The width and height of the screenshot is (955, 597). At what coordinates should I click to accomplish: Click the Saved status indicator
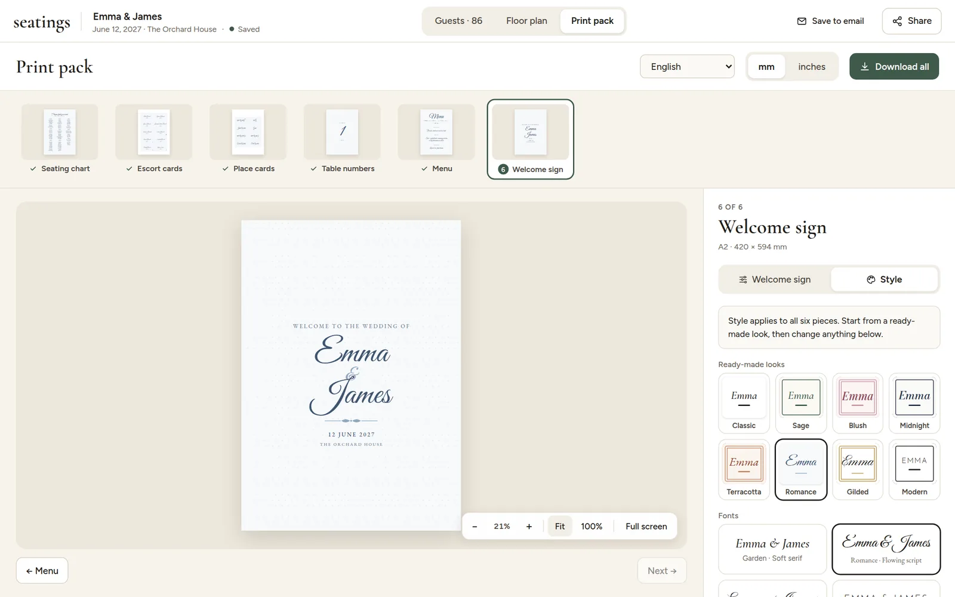pyautogui.click(x=244, y=29)
